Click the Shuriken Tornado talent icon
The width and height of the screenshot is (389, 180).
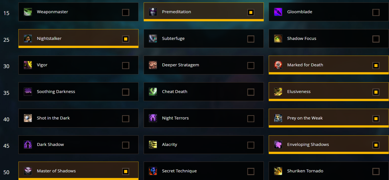tap(278, 171)
